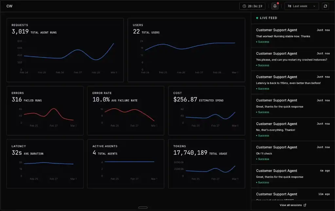The image size is (335, 211).
Task: Click the Success status under 'That worked!' message
Action: pos(263,42)
